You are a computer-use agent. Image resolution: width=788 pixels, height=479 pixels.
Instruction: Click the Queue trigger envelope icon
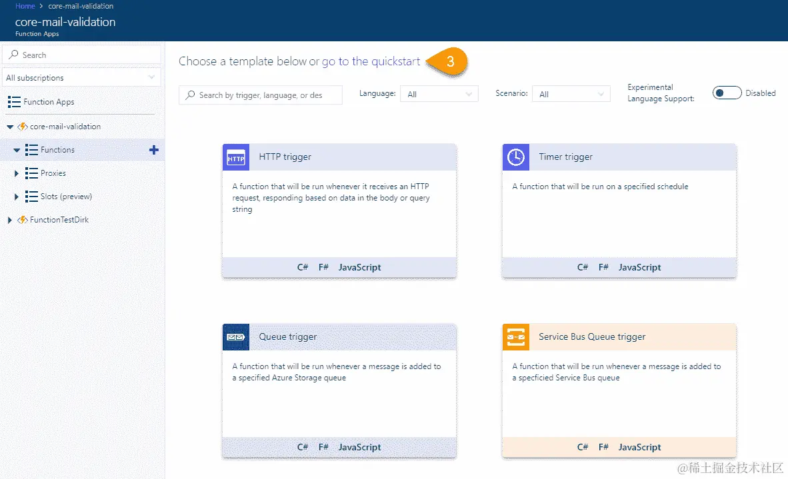(236, 337)
